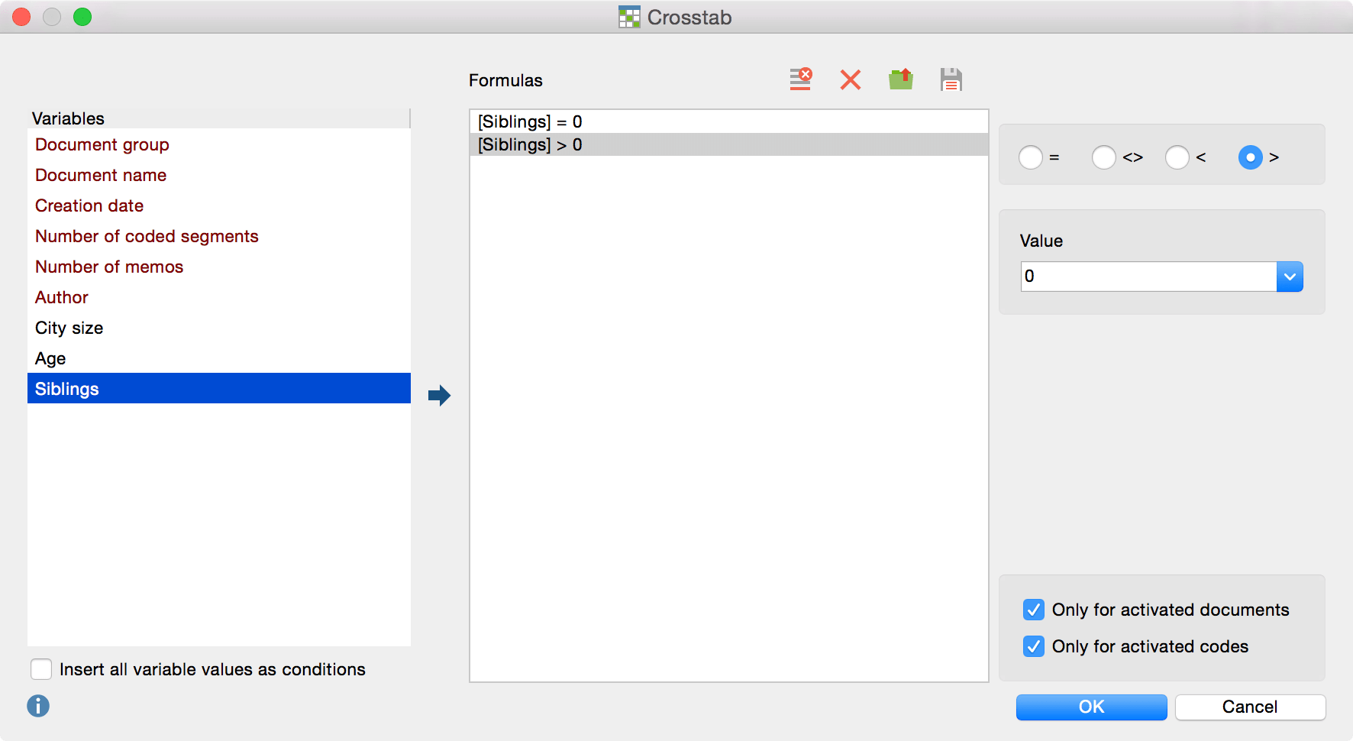Screen dimensions: 1353x741
Task: Click inside the Value input field
Action: click(1148, 277)
